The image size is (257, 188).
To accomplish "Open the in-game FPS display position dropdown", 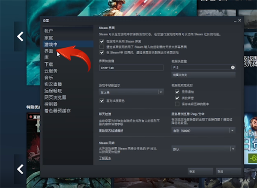I will tap(131, 92).
